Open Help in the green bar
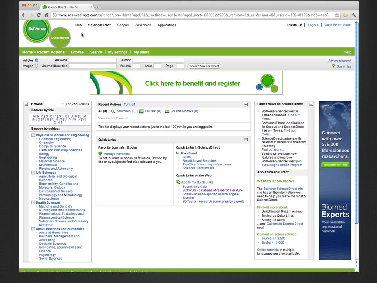Screen dimensions: 377x283 pos(348,52)
